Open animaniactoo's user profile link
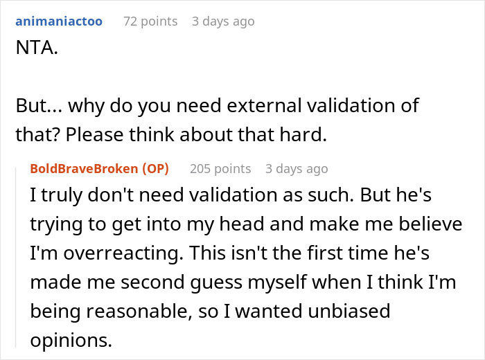The width and height of the screenshot is (485, 360). (x=58, y=21)
